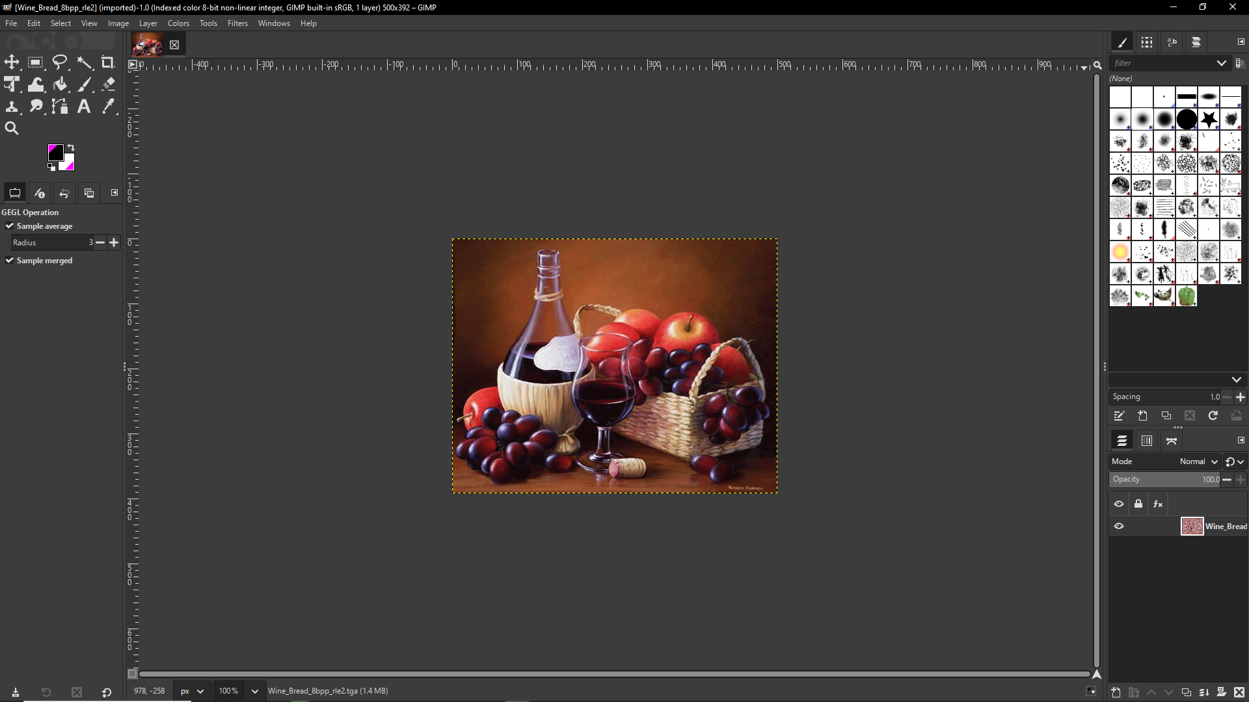Increase the Radius value
The width and height of the screenshot is (1249, 702).
coord(114,242)
